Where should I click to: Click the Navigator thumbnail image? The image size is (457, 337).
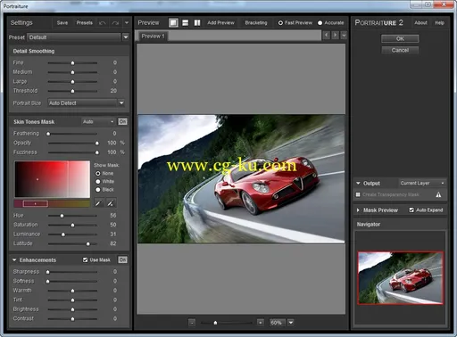pos(401,278)
